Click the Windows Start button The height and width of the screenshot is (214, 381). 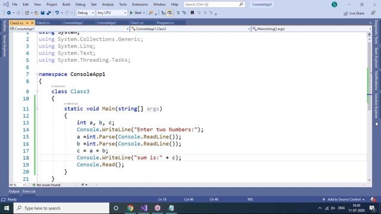click(x=7, y=208)
